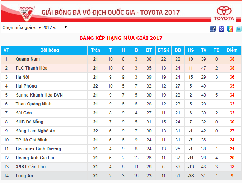Open the FLC Thanh Hóa team link

32,68
